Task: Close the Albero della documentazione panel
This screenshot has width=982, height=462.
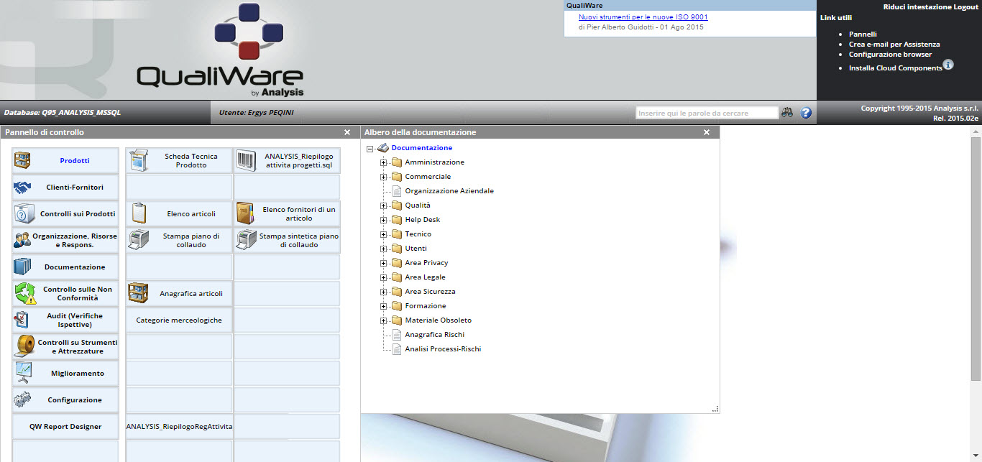Action: coord(707,132)
